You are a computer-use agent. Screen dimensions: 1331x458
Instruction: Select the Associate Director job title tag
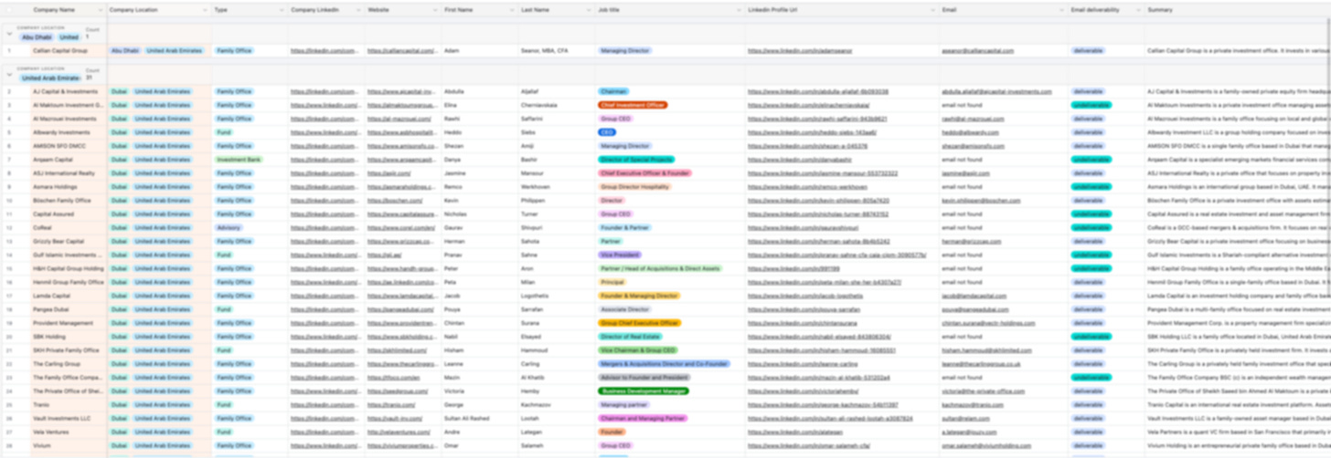(x=624, y=309)
